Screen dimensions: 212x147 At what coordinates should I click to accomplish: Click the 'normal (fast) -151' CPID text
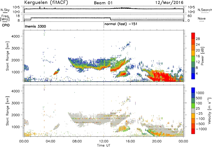[121, 24]
